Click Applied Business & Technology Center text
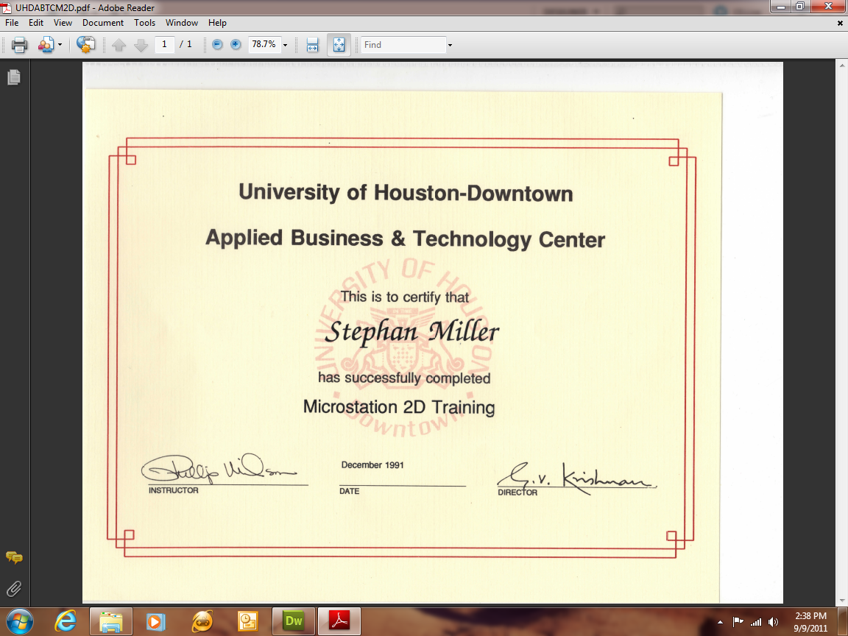Screen dimensions: 848x636 (x=405, y=239)
